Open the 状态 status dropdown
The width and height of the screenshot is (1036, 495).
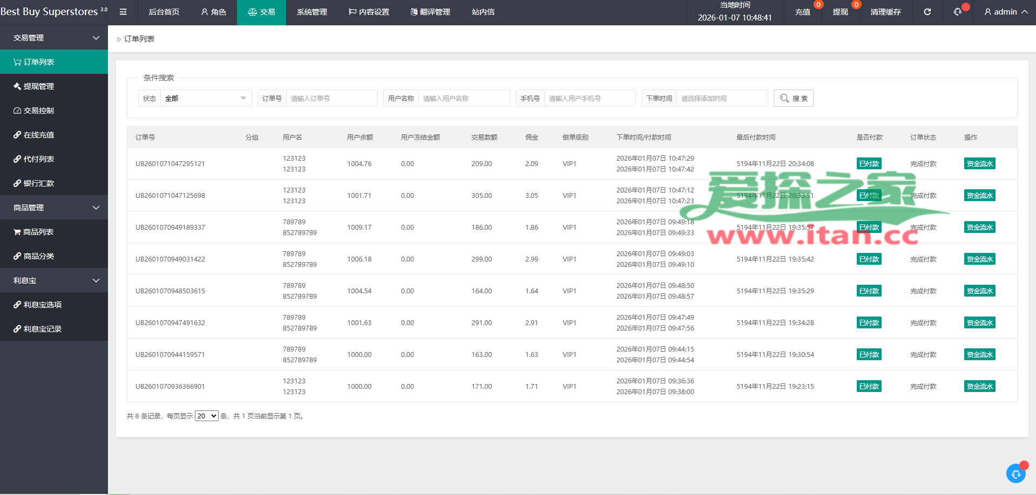click(205, 98)
